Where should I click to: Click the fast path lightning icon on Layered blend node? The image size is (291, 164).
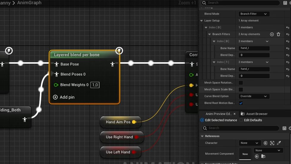click(x=119, y=51)
